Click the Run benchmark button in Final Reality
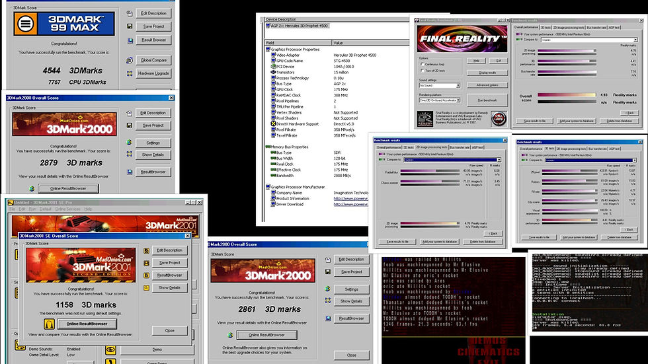This screenshot has width=648, height=364. click(487, 100)
